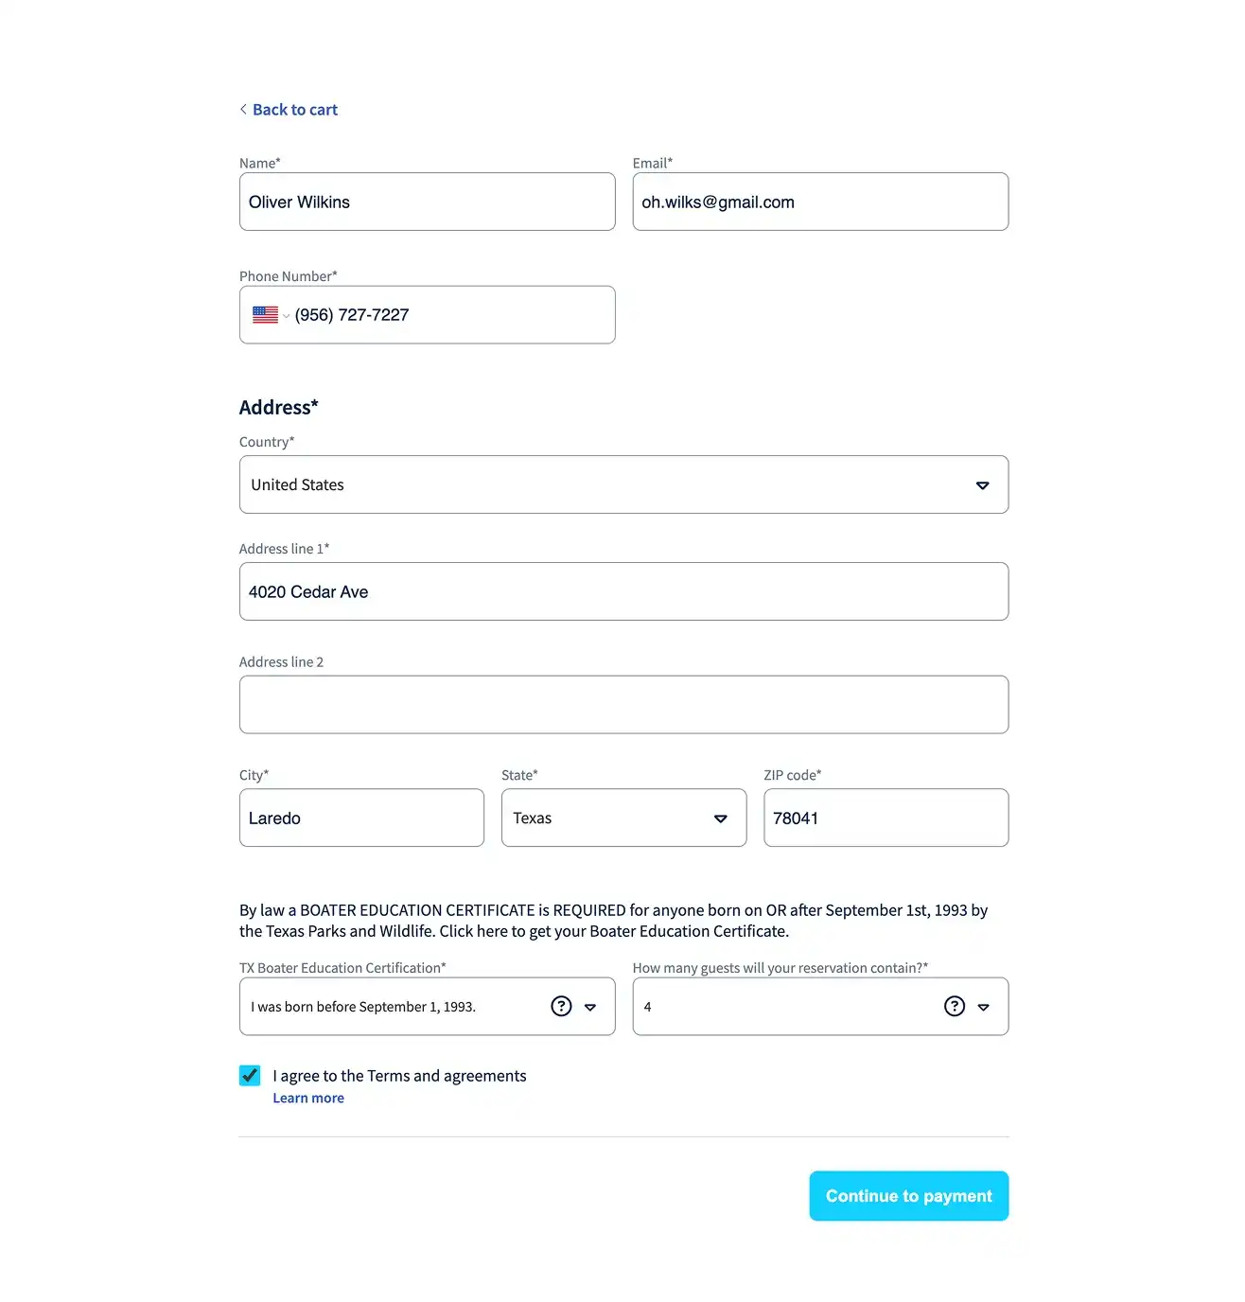Click the empty Address line 2 field

point(623,704)
